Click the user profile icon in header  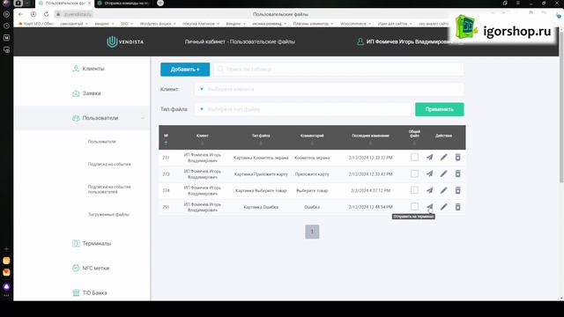(360, 41)
